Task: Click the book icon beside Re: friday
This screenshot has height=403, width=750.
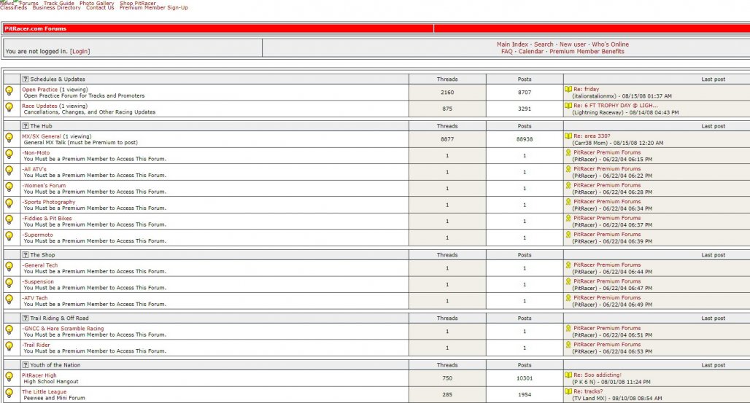Action: pyautogui.click(x=568, y=89)
